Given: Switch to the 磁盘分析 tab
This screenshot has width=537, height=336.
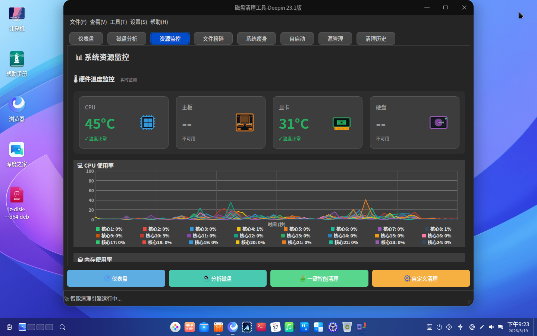Looking at the screenshot, I should 127,38.
